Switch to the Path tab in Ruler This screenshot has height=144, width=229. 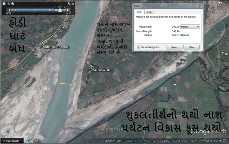point(149,12)
